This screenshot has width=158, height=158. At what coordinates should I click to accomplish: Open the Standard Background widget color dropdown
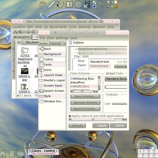pyautogui.click(x=116, y=79)
